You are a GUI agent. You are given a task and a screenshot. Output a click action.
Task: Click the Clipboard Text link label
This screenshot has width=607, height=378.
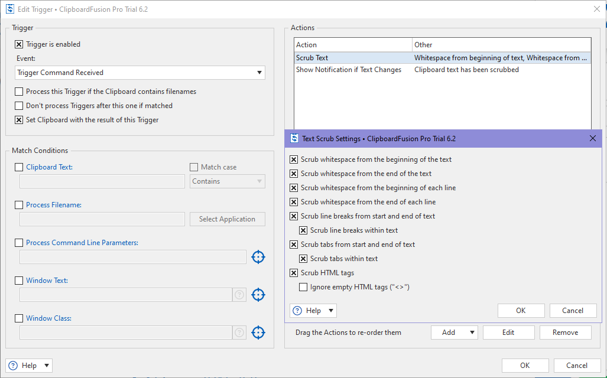(x=49, y=167)
